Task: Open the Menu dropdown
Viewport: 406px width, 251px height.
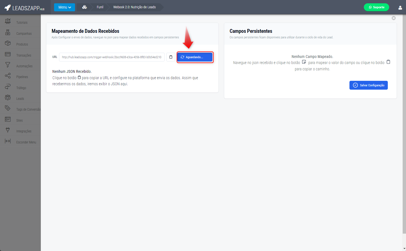Action: (x=65, y=7)
